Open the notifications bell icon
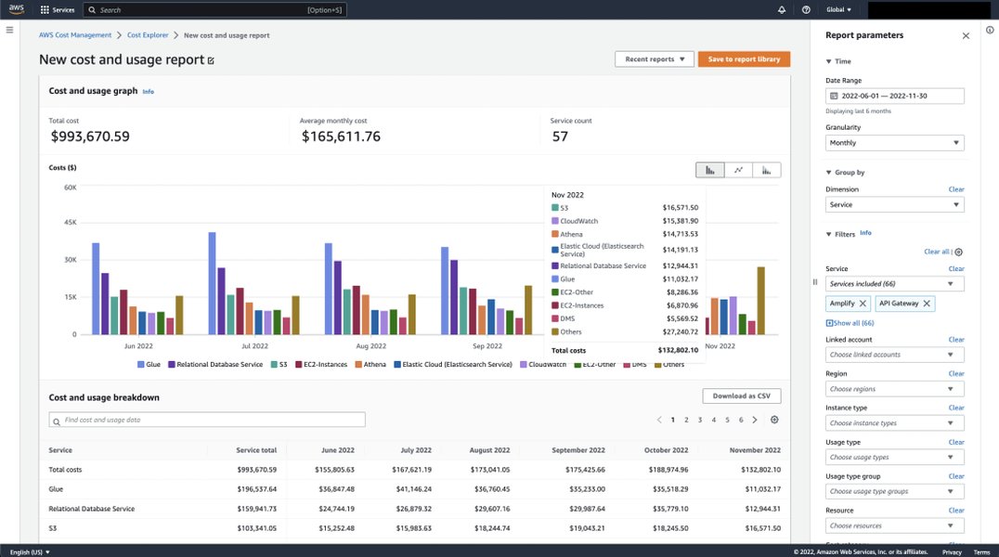Viewport: 999px width, 557px height. click(780, 9)
